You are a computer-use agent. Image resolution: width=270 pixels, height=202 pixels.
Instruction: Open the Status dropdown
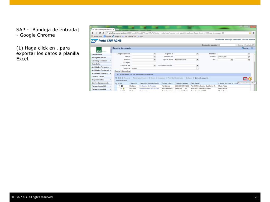point(155,57)
